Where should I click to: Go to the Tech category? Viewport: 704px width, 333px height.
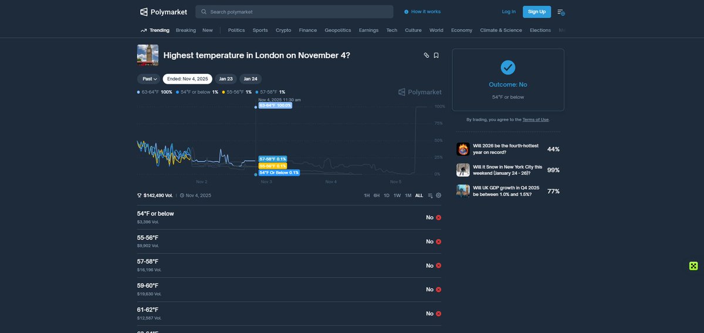click(392, 30)
